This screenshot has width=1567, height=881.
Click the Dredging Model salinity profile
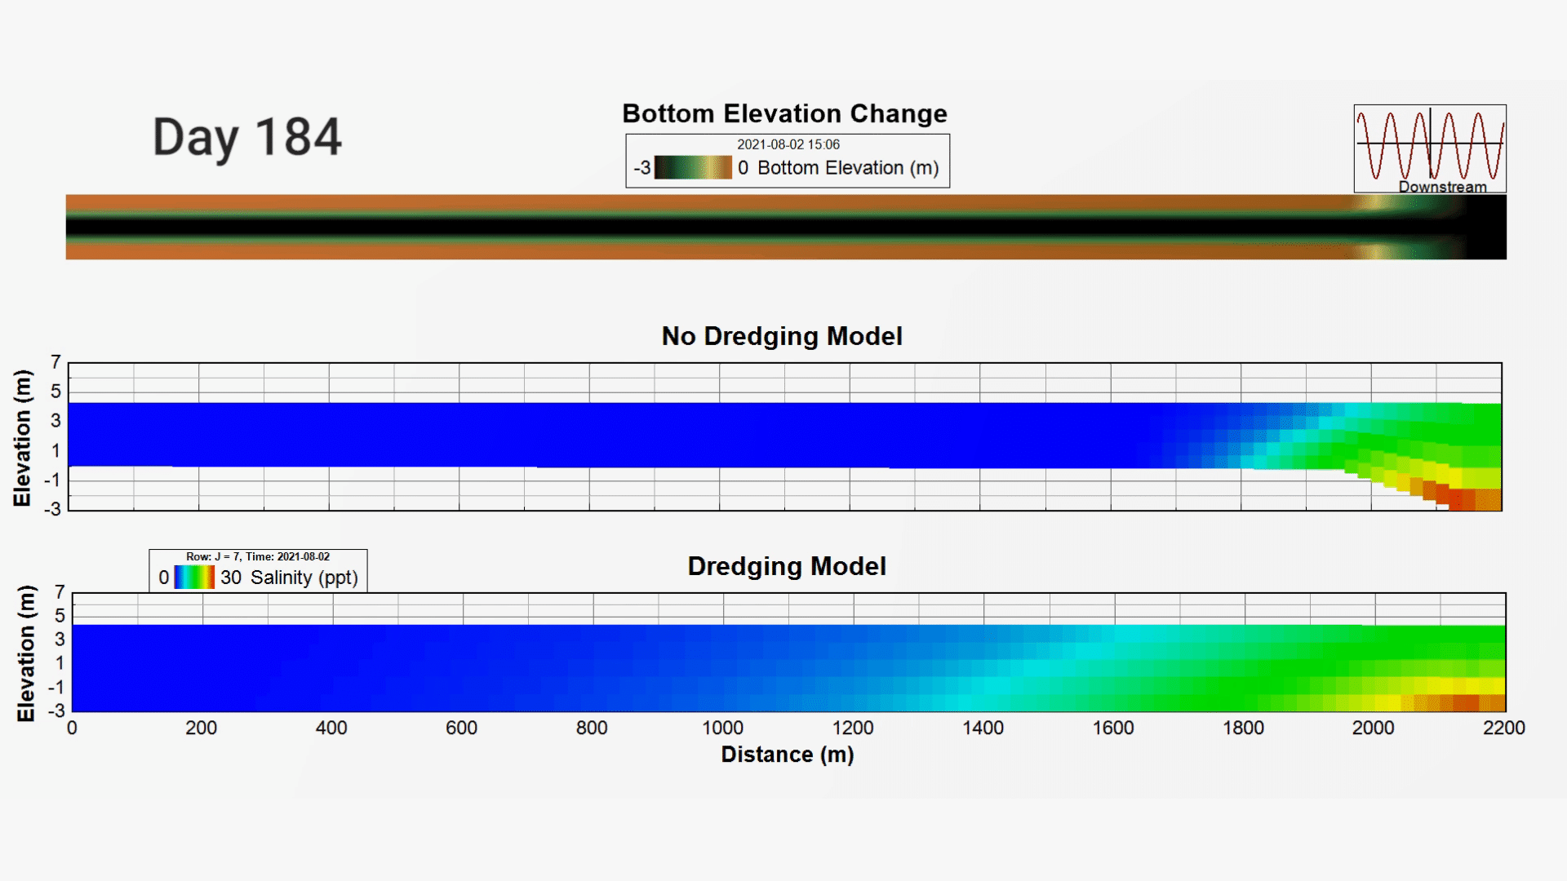789,653
